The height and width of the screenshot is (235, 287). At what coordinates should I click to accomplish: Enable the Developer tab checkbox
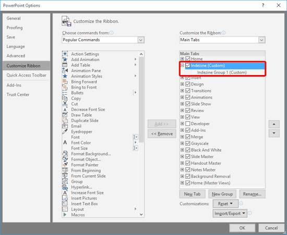click(x=188, y=123)
